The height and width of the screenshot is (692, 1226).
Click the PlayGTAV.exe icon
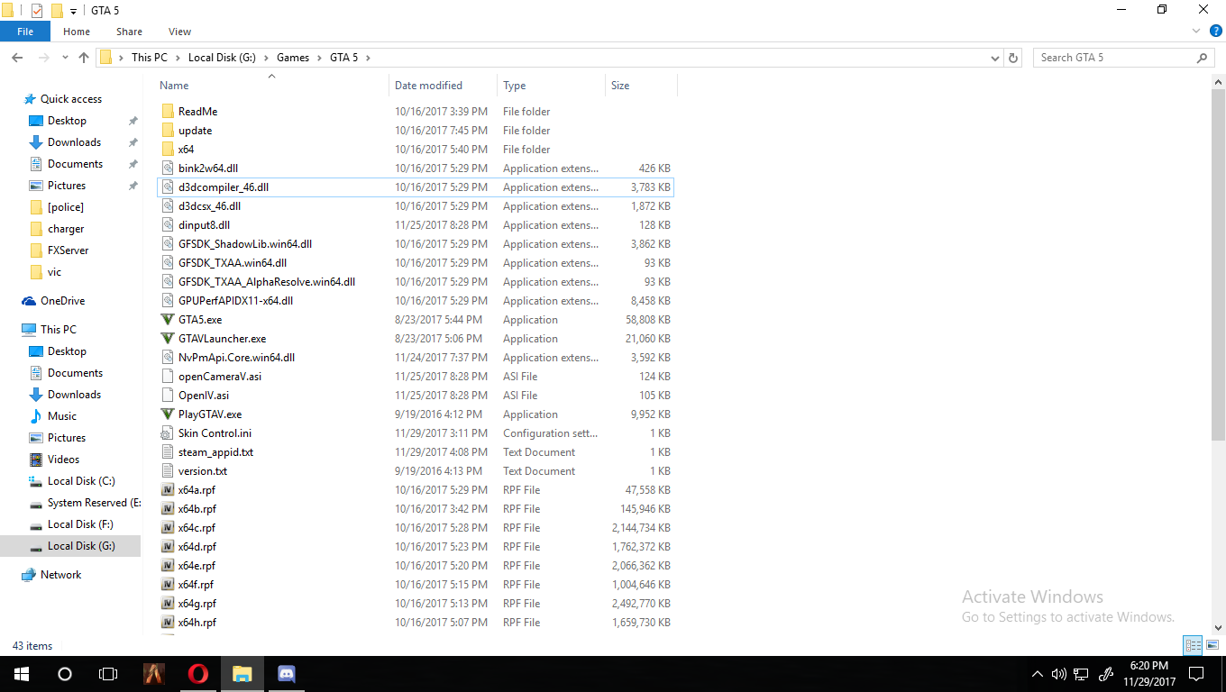pyautogui.click(x=168, y=414)
